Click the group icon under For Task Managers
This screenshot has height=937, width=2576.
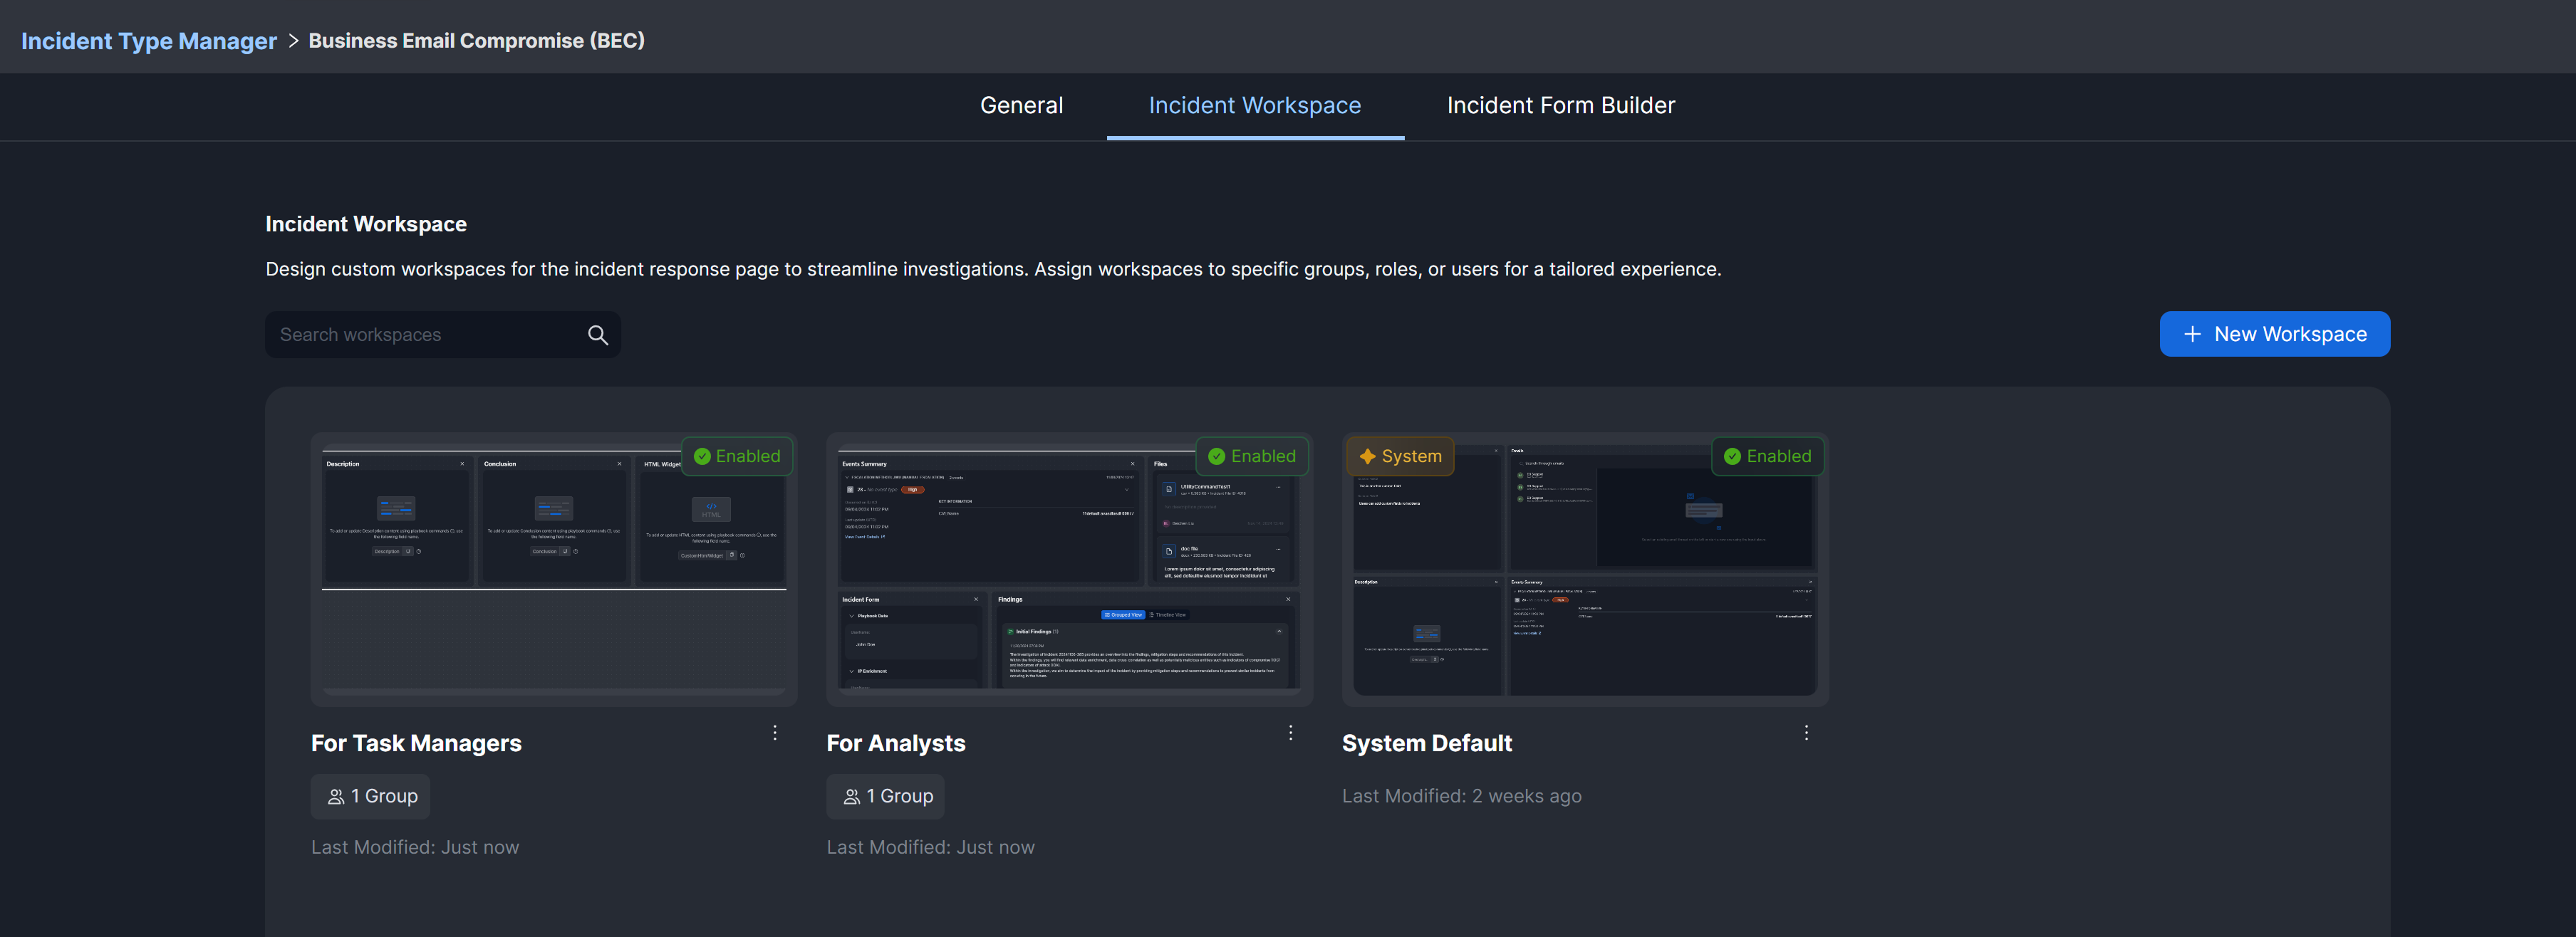336,797
